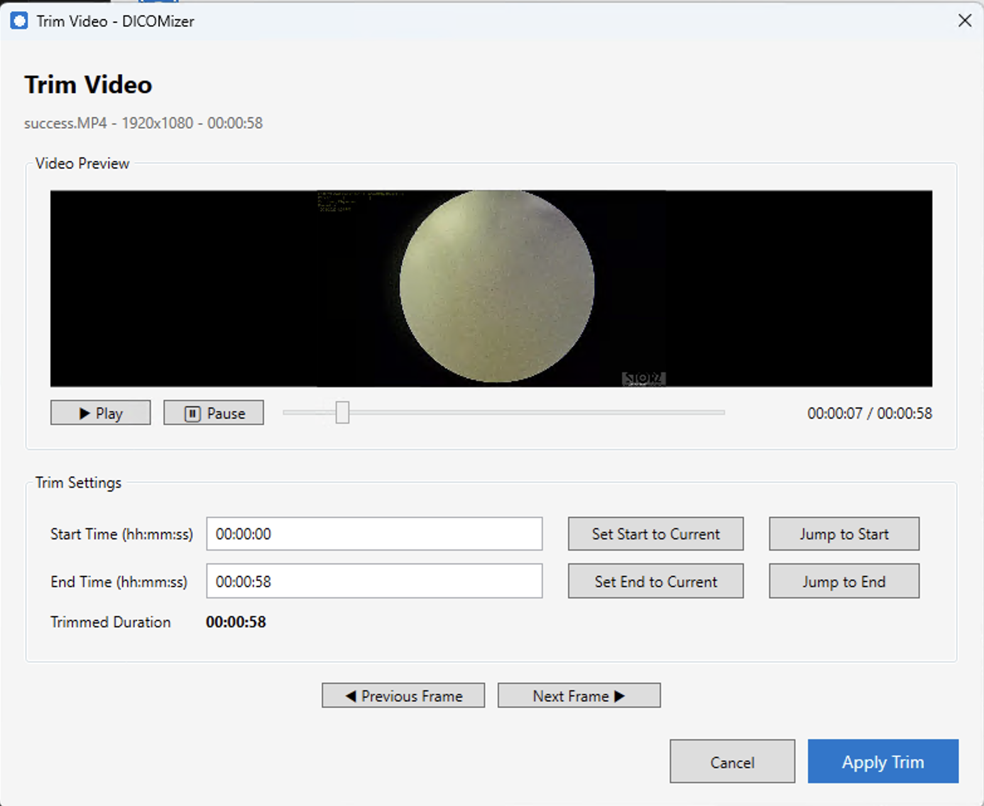Cancel the trim operation
This screenshot has height=806, width=984.
pyautogui.click(x=732, y=761)
